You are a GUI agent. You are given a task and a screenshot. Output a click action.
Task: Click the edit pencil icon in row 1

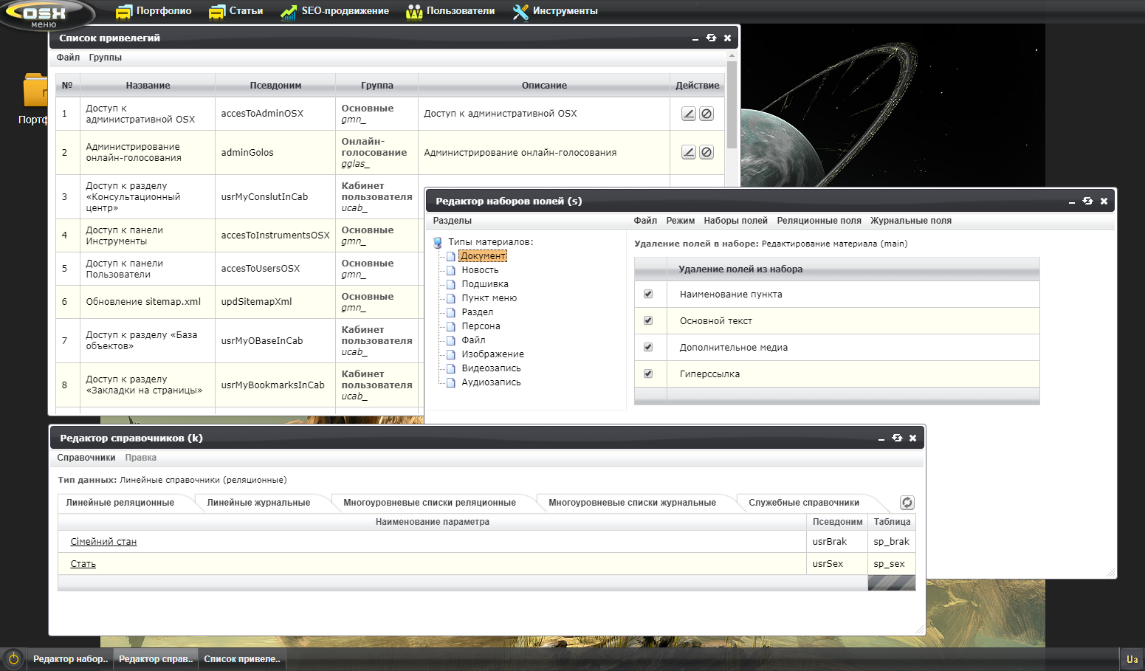(688, 114)
